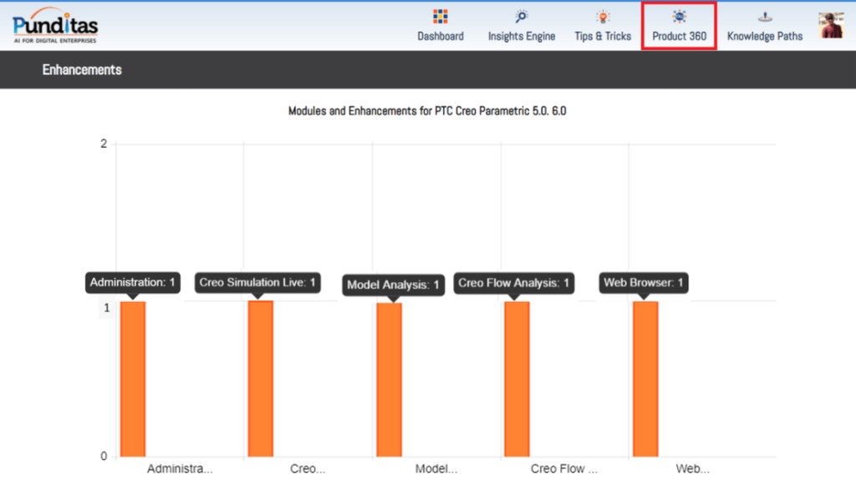Click the Administration orange bar
This screenshot has height=479, width=856.
click(133, 378)
